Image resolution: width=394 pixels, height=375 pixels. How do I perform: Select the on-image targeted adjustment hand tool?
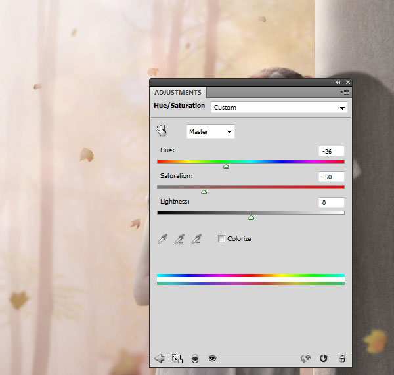tap(162, 131)
